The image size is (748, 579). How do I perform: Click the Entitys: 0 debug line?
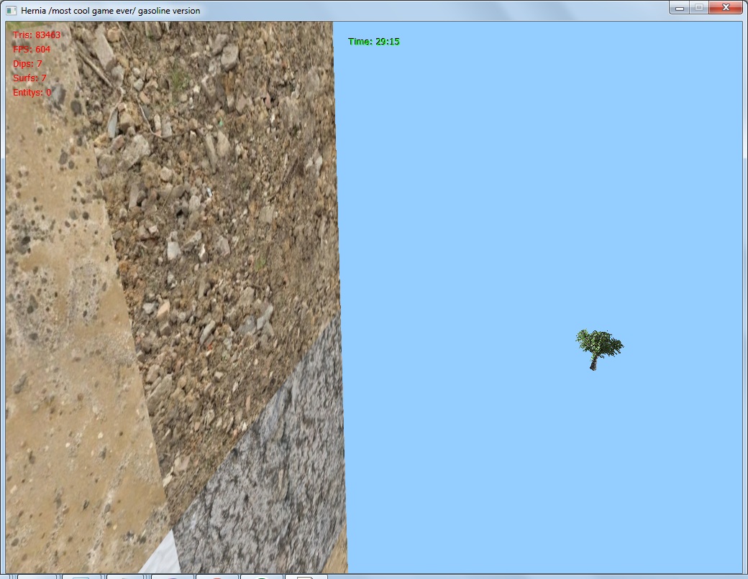pyautogui.click(x=32, y=93)
